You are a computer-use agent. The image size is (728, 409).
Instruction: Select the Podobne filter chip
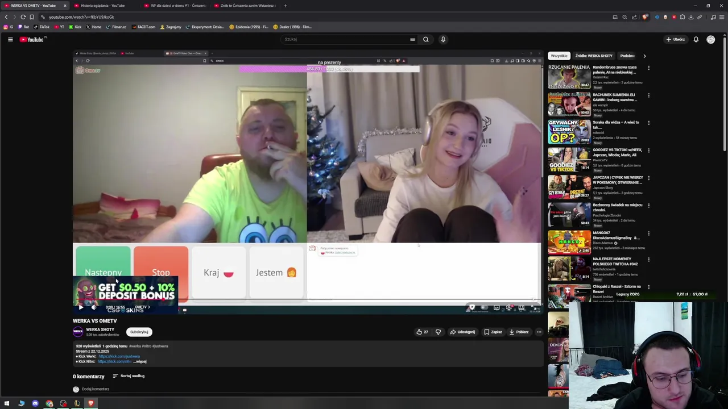pyautogui.click(x=627, y=56)
